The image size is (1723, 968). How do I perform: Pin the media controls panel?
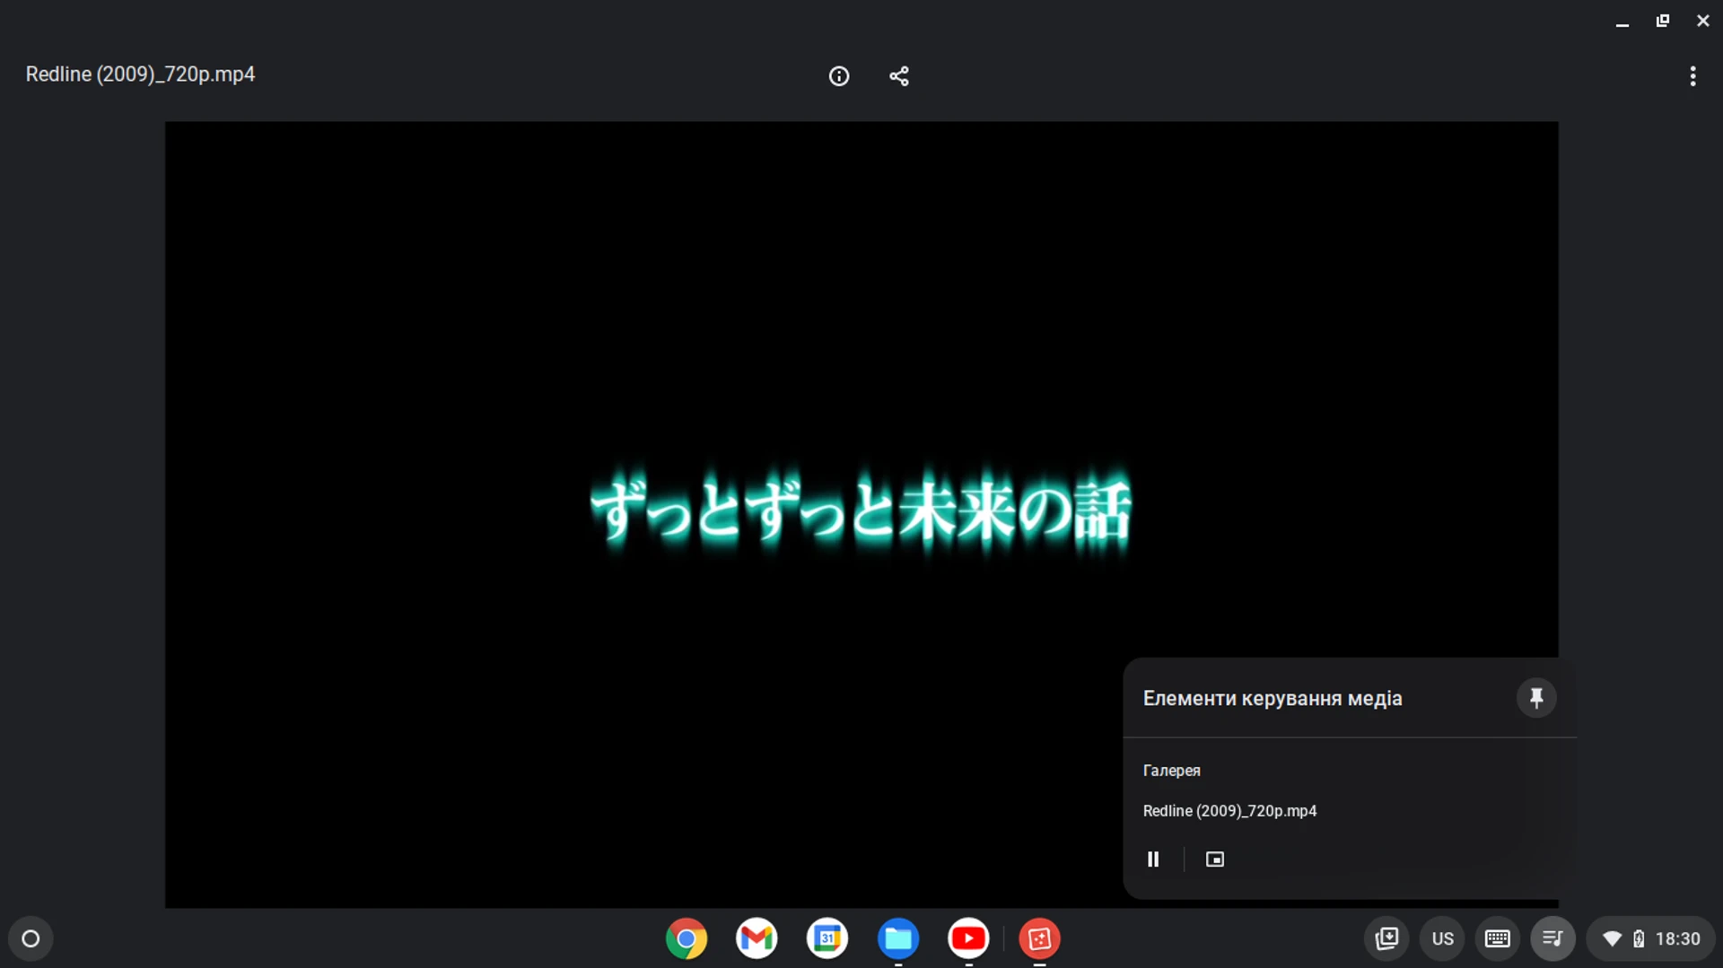pyautogui.click(x=1536, y=698)
